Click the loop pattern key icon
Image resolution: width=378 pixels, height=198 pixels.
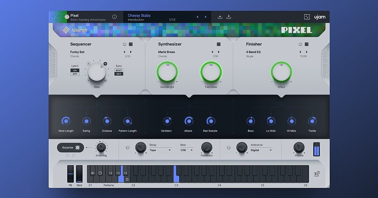pyautogui.click(x=100, y=173)
